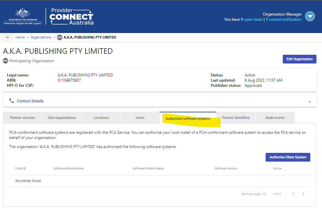Open the dropdown next to Organisation Manager
The width and height of the screenshot is (322, 216).
tap(310, 16)
